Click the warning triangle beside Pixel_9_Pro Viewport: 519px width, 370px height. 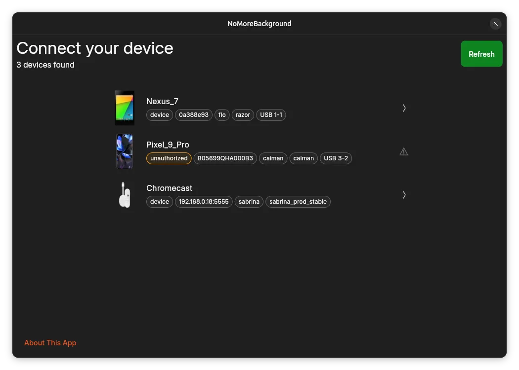(404, 151)
